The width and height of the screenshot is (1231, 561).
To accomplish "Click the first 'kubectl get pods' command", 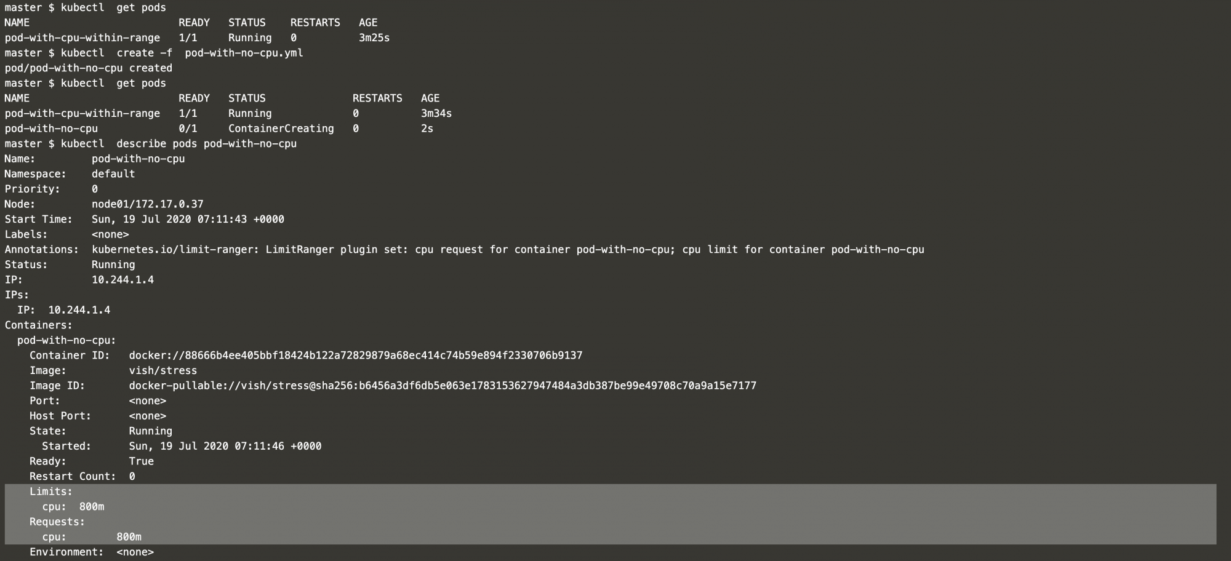I will coord(113,7).
